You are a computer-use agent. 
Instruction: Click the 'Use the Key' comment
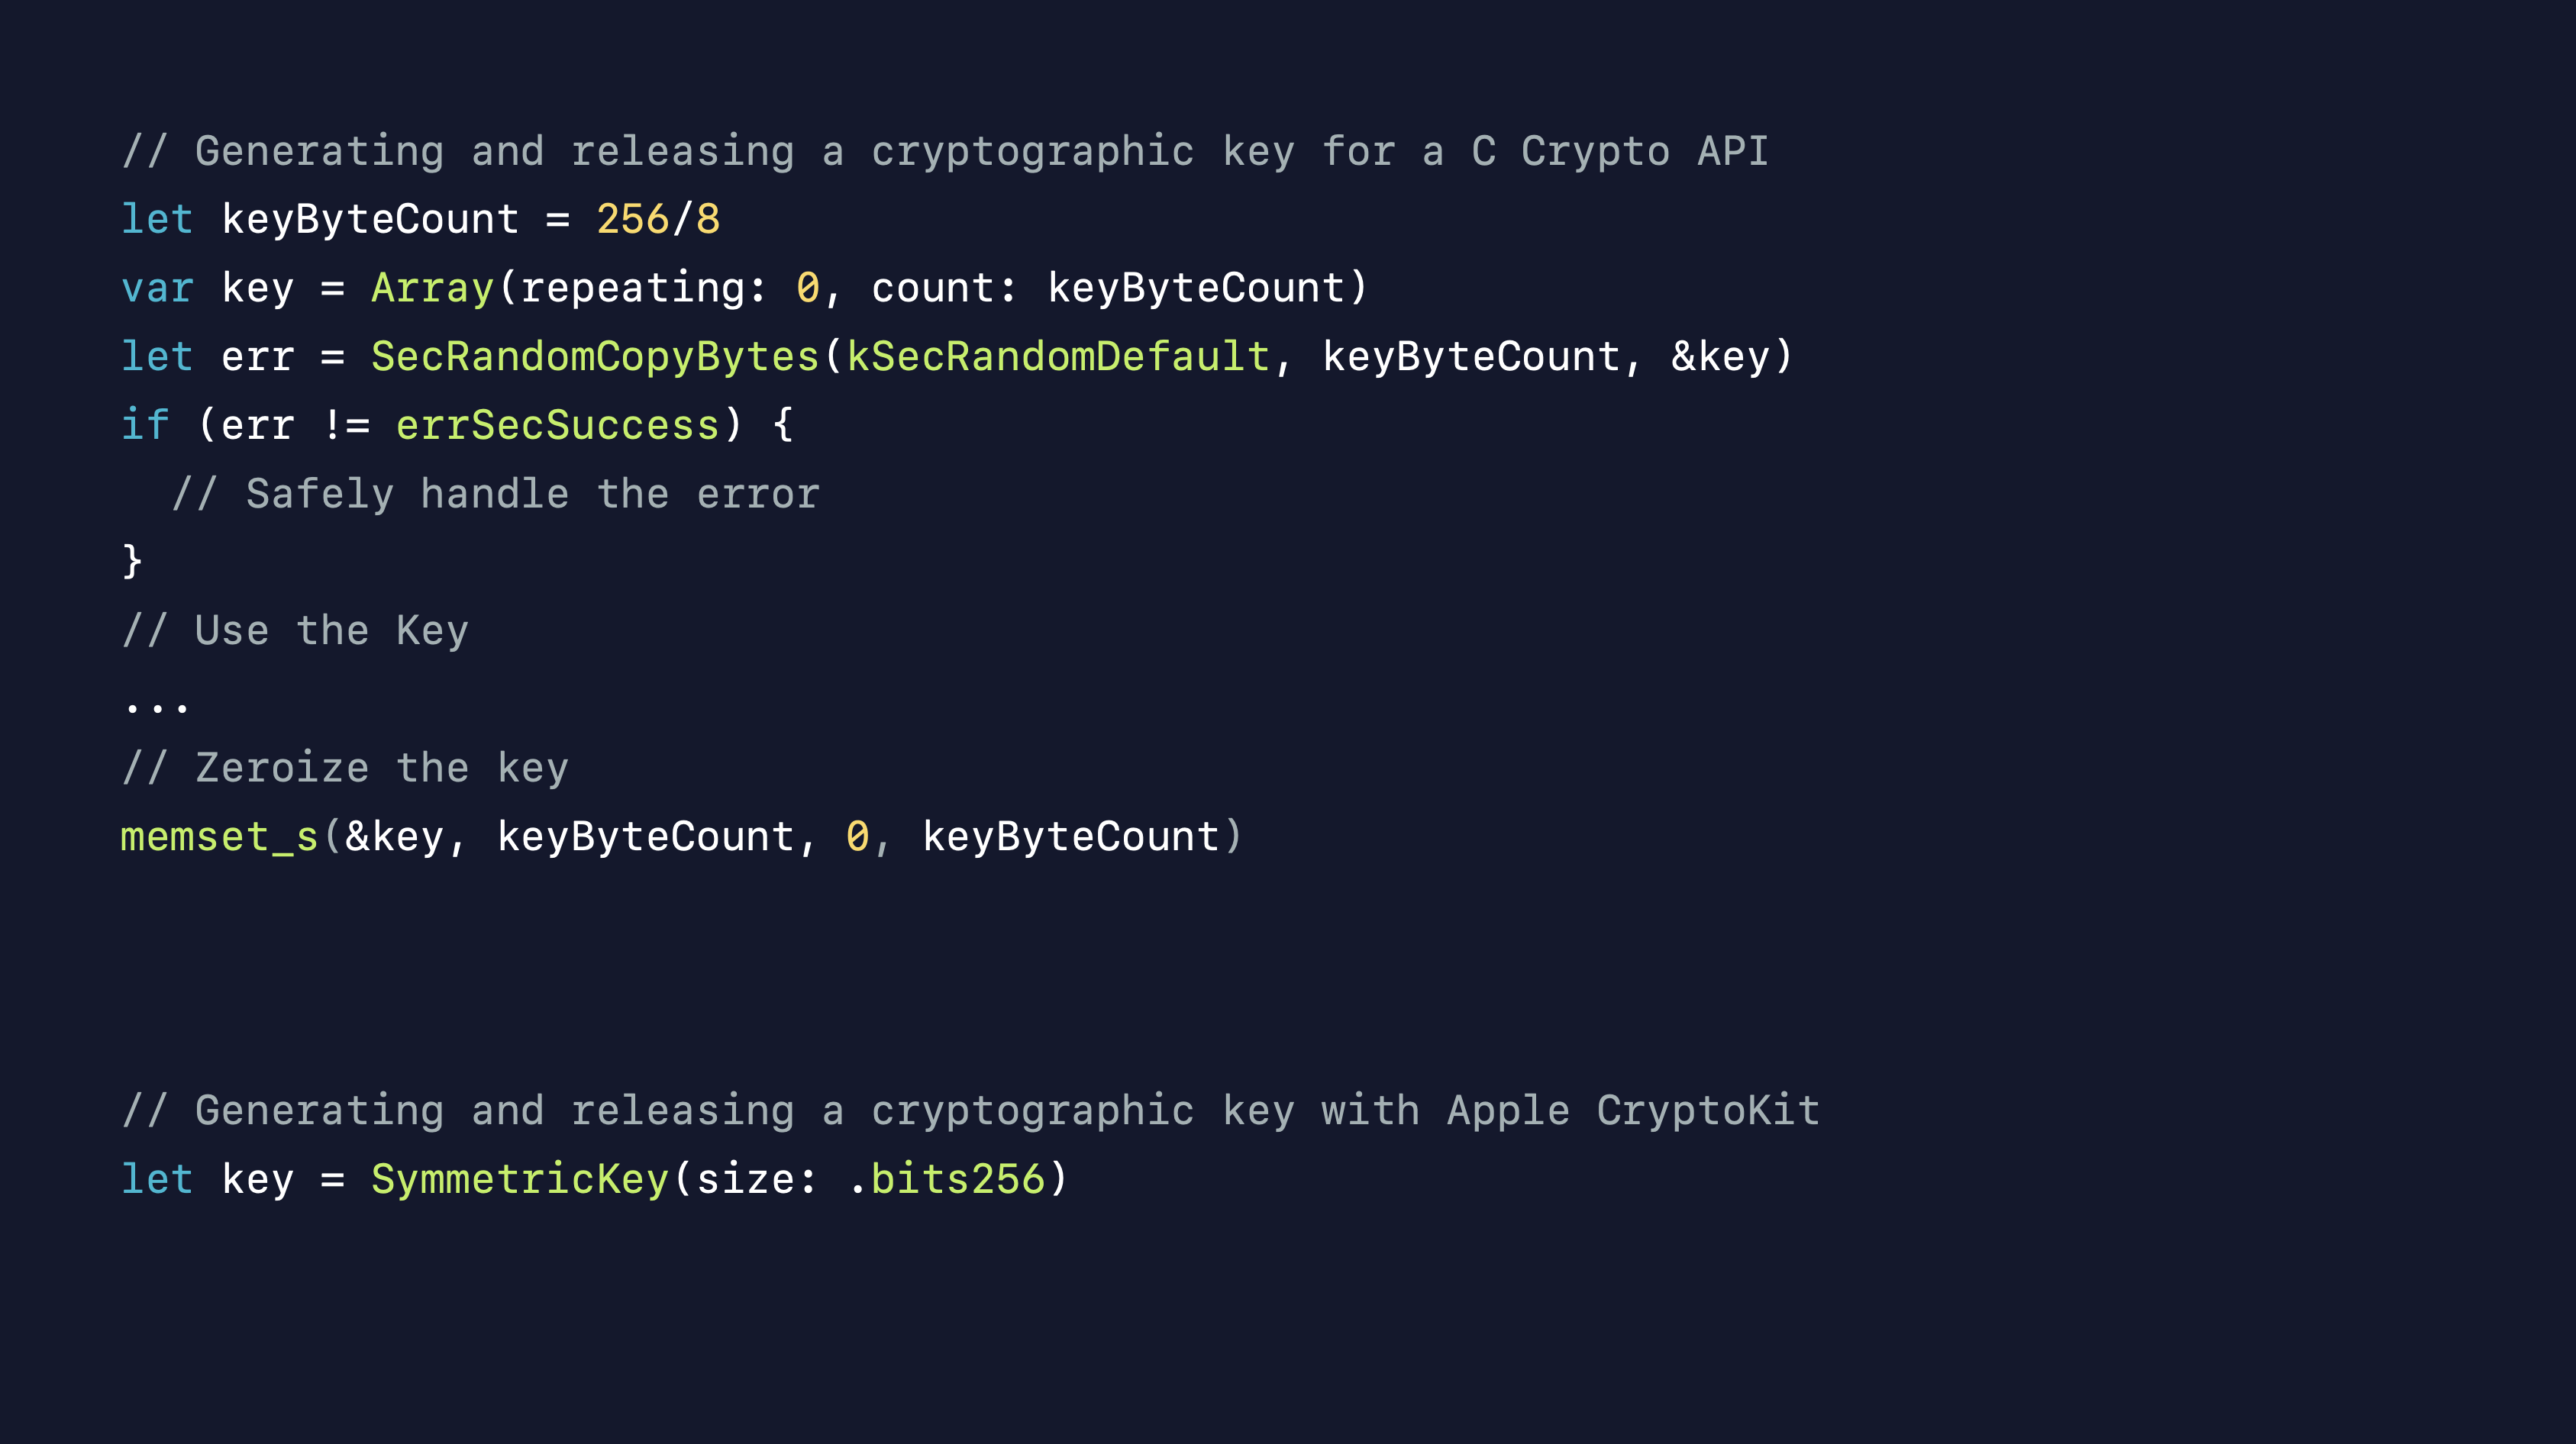[295, 632]
